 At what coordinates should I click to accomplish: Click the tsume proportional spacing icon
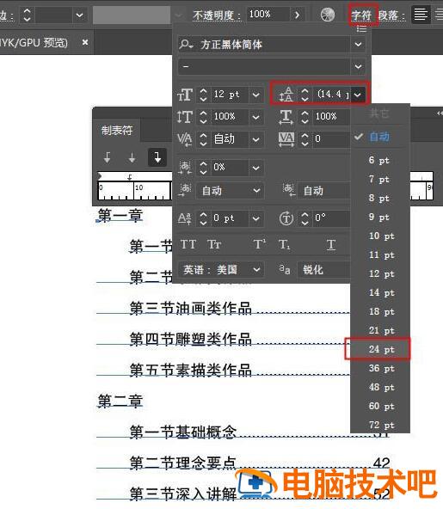click(185, 168)
